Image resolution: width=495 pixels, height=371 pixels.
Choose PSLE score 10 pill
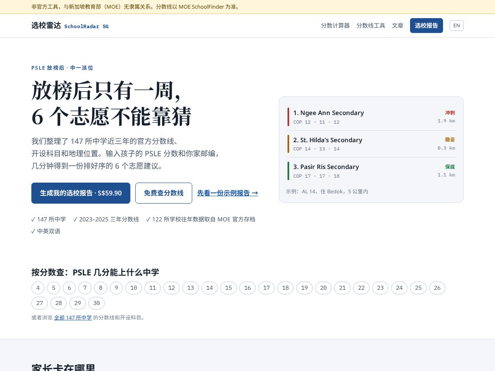tap(134, 288)
